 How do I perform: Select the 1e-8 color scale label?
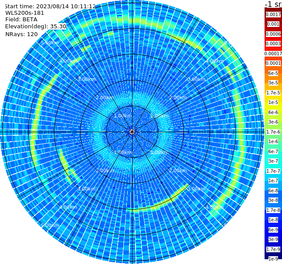[273, 220]
